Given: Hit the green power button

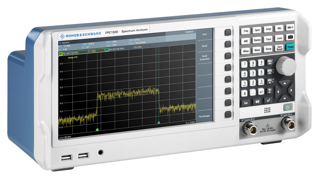Looking at the screenshot, I should (288, 108).
